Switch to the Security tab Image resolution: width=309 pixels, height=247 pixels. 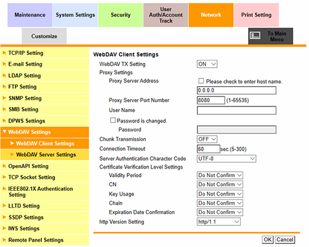(121, 15)
